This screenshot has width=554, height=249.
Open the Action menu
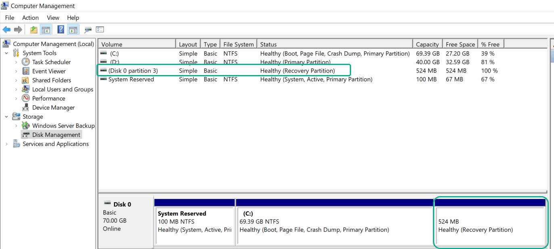(30, 18)
